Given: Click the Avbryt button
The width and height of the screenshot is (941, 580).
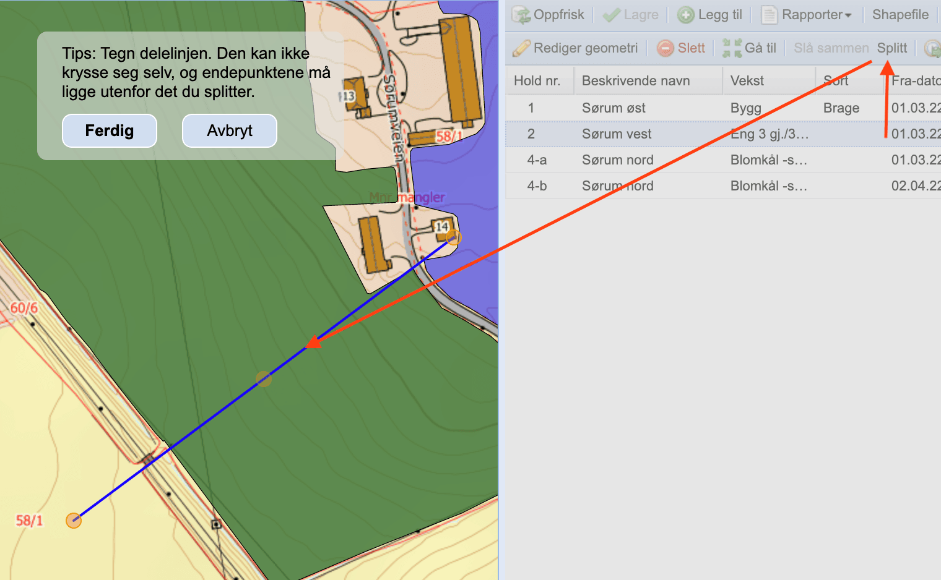Looking at the screenshot, I should coord(230,130).
